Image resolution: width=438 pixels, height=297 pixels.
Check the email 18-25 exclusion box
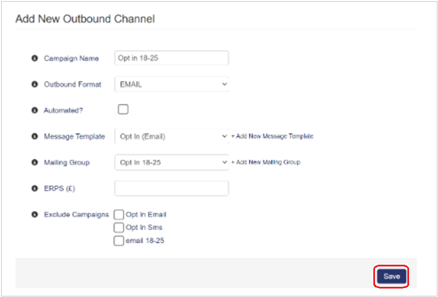[x=119, y=241]
